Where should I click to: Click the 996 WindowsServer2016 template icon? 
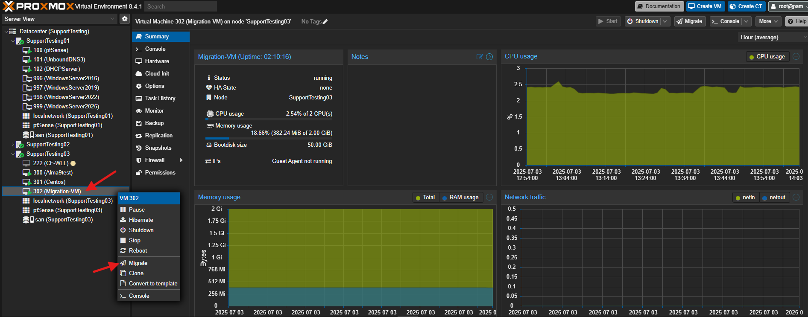coord(27,79)
